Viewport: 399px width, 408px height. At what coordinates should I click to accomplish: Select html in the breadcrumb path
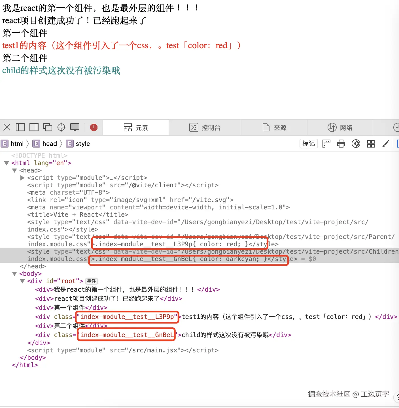(12, 144)
